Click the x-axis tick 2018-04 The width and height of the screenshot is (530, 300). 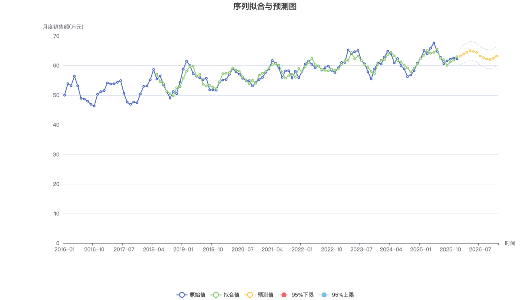coord(154,249)
